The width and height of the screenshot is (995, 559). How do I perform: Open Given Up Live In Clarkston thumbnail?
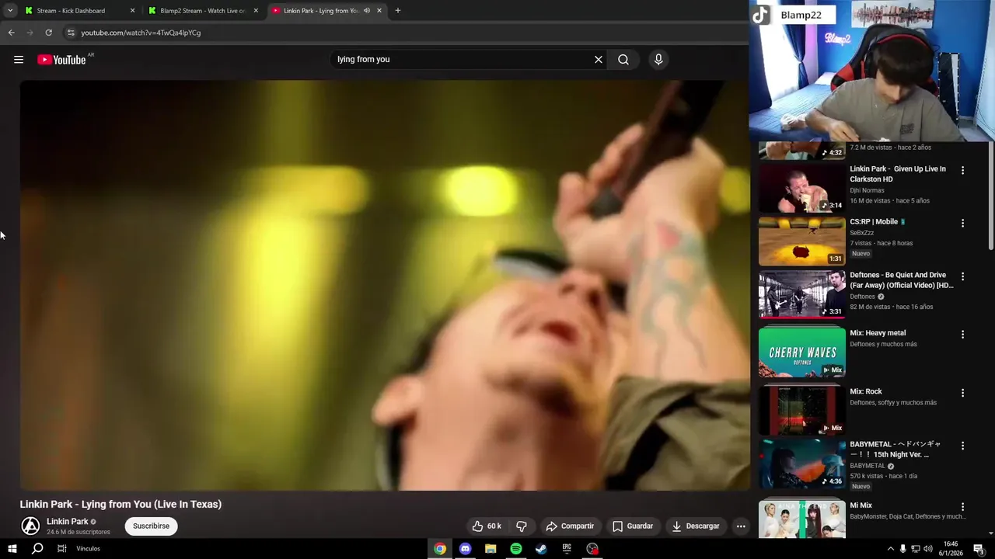click(x=802, y=189)
